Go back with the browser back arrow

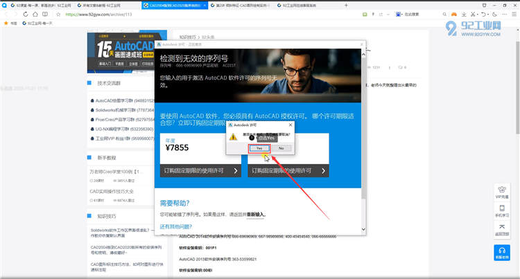(x=6, y=15)
